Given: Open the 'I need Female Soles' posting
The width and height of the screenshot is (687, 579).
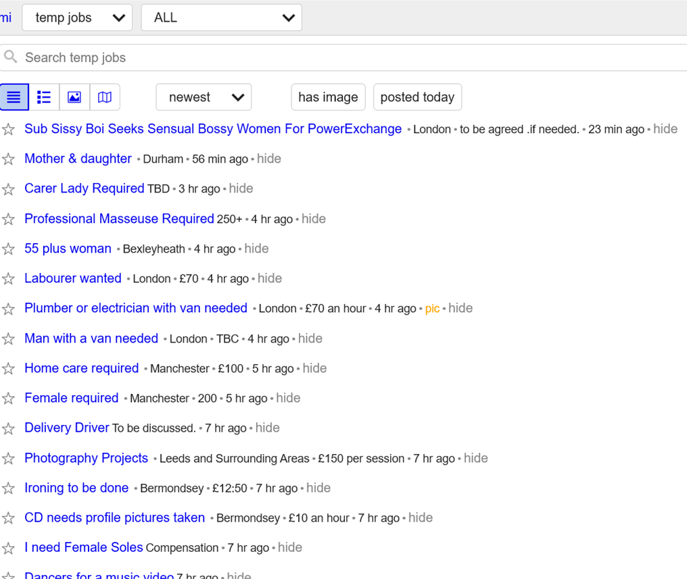Looking at the screenshot, I should pyautogui.click(x=84, y=547).
